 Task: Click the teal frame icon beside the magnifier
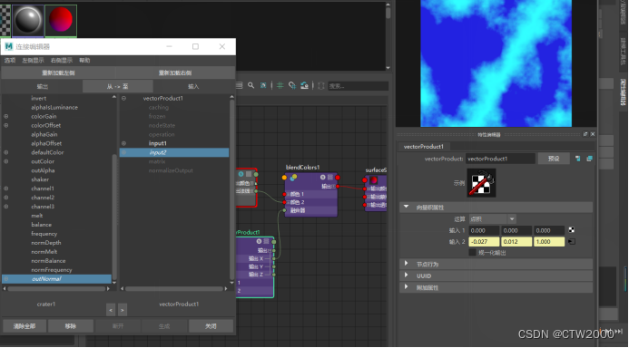tap(263, 85)
